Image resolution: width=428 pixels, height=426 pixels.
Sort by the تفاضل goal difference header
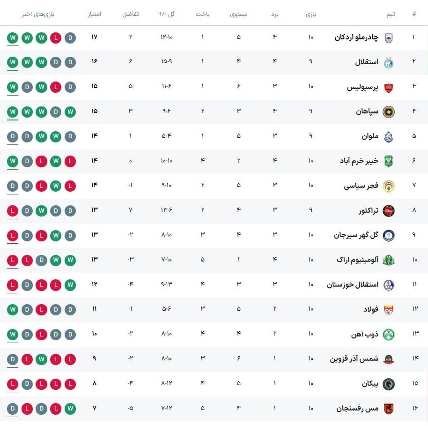131,14
